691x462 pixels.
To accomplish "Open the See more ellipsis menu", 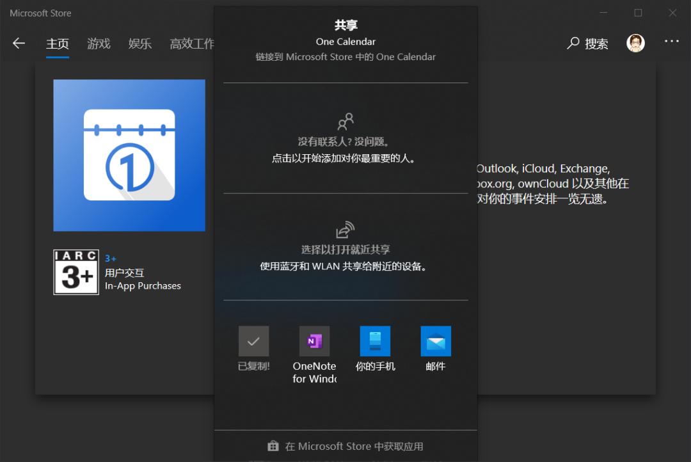I will [671, 41].
